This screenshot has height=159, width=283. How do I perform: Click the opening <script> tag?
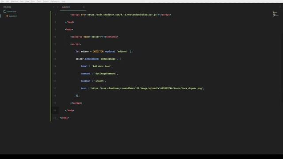pyautogui.click(x=76, y=44)
